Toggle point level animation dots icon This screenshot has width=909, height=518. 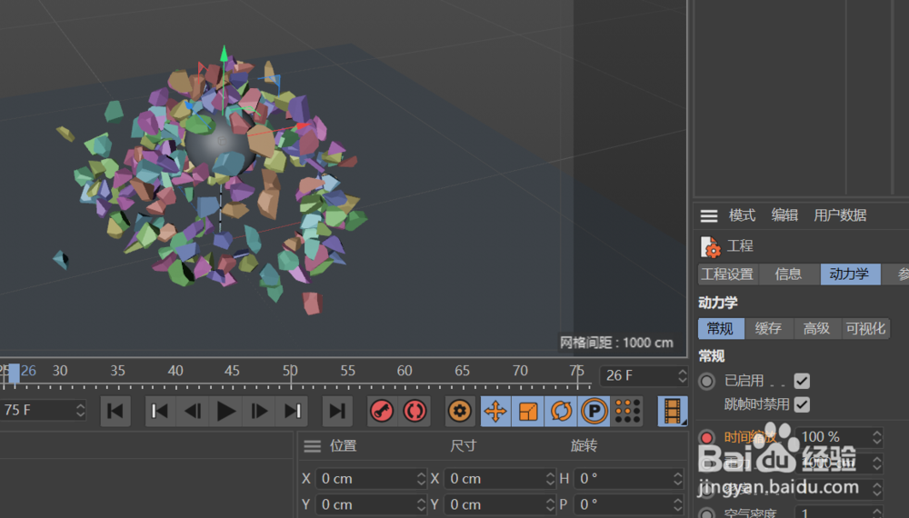[x=627, y=412]
